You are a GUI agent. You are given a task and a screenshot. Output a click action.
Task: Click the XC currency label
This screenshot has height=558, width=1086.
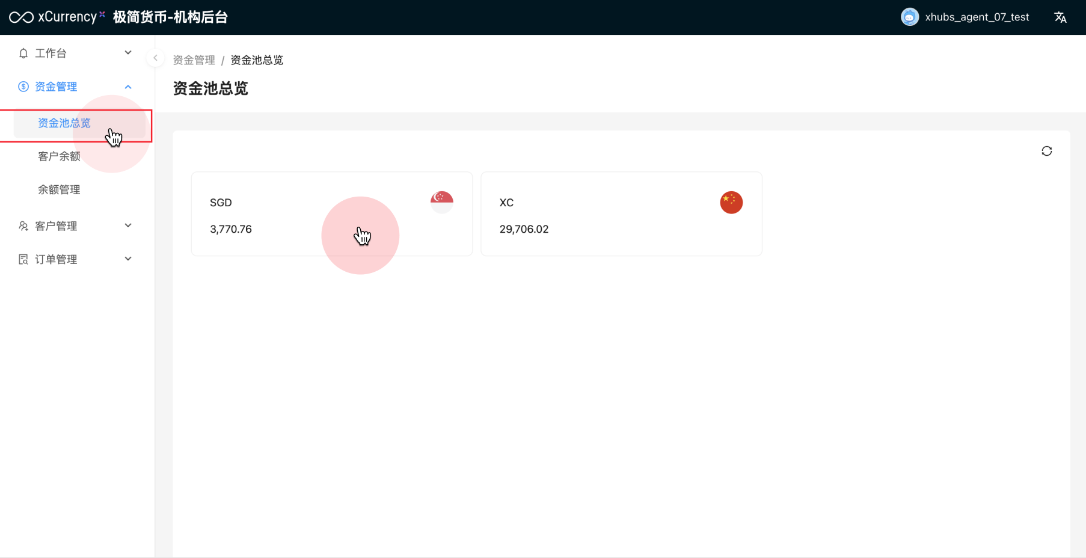(x=506, y=203)
